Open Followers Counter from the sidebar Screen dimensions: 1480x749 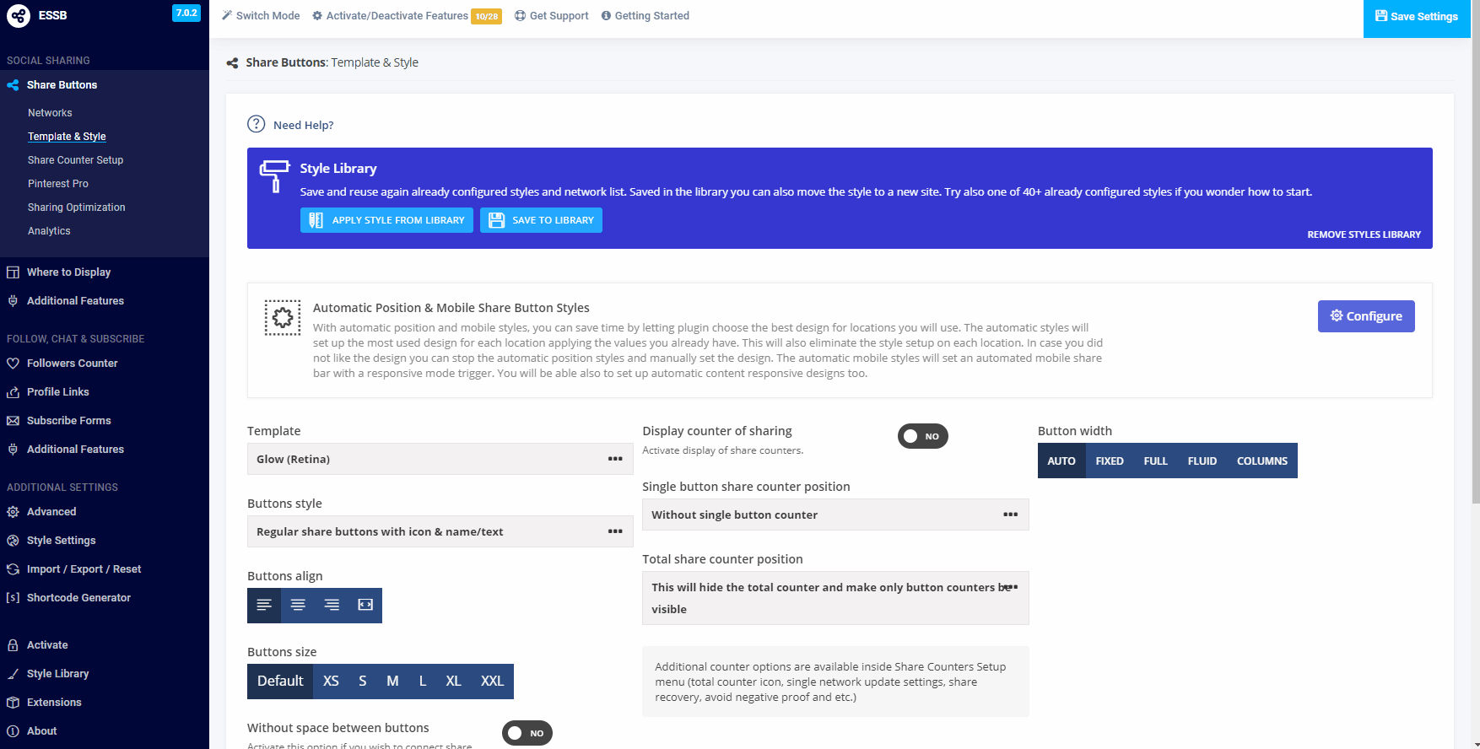(x=72, y=364)
